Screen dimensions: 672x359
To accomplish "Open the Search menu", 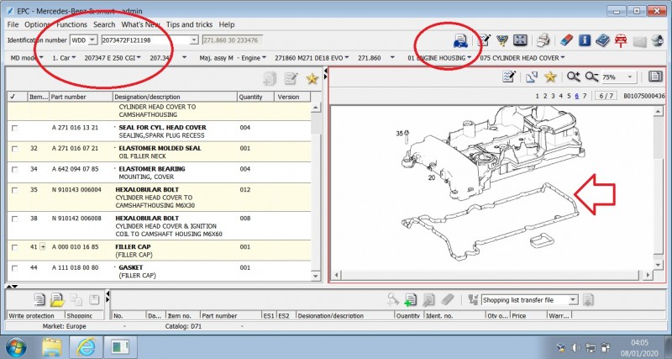I will click(x=104, y=24).
